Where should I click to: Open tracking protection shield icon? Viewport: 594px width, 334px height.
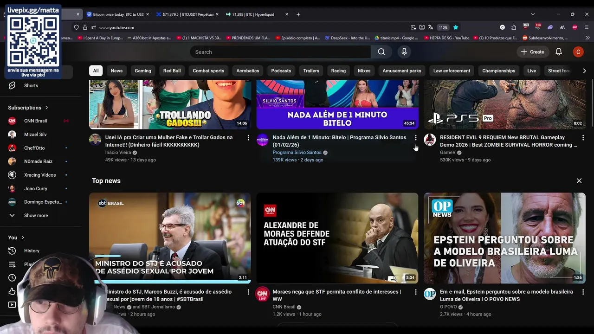click(x=77, y=27)
